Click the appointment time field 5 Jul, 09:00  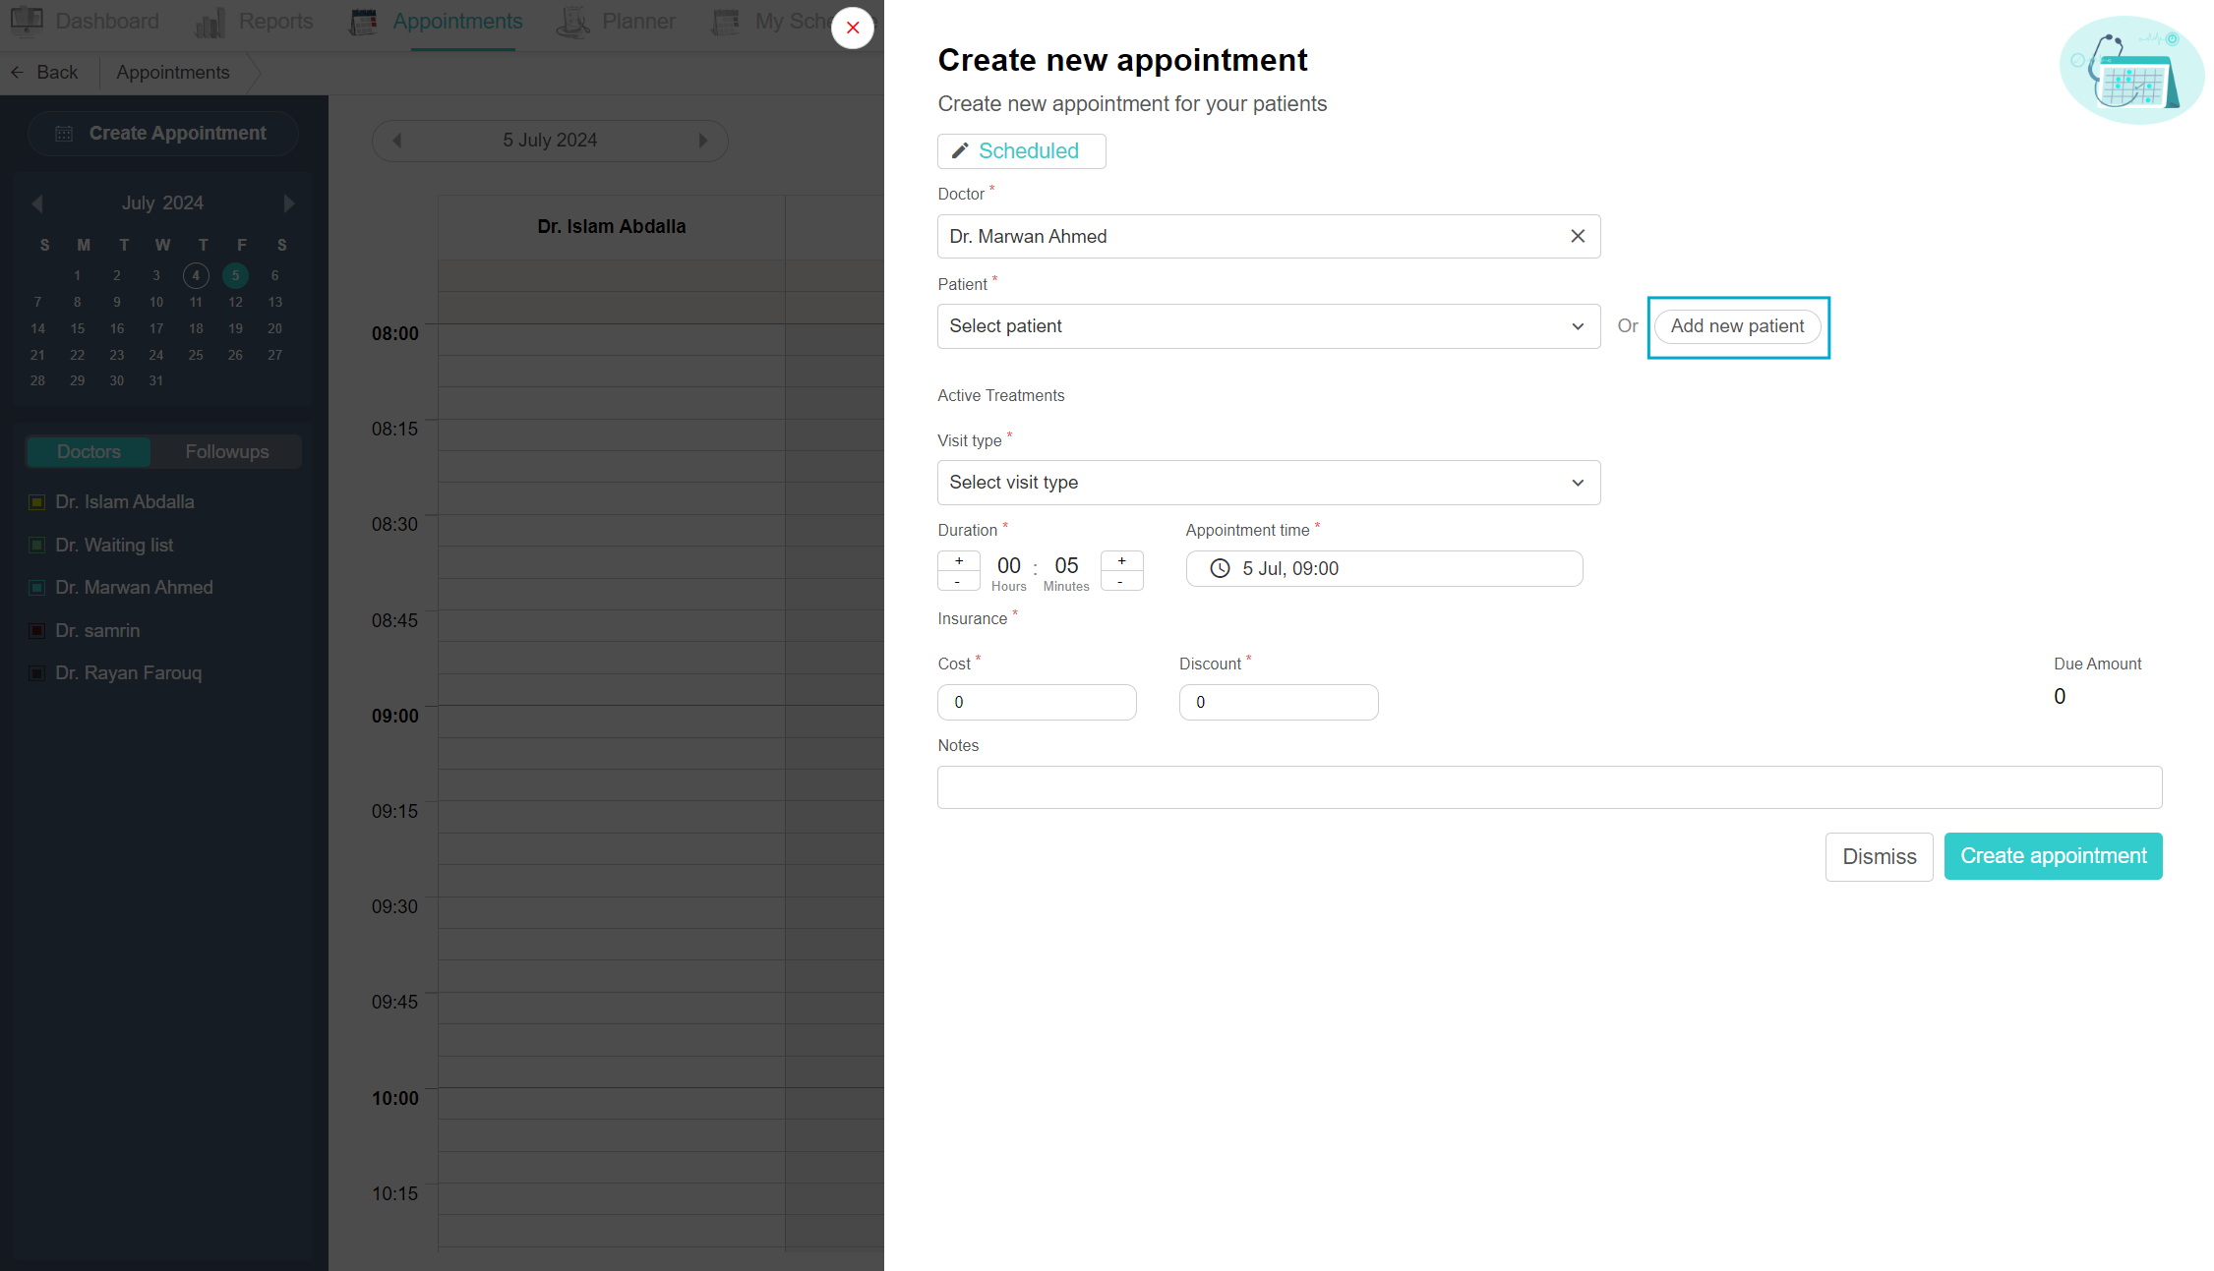(x=1384, y=568)
